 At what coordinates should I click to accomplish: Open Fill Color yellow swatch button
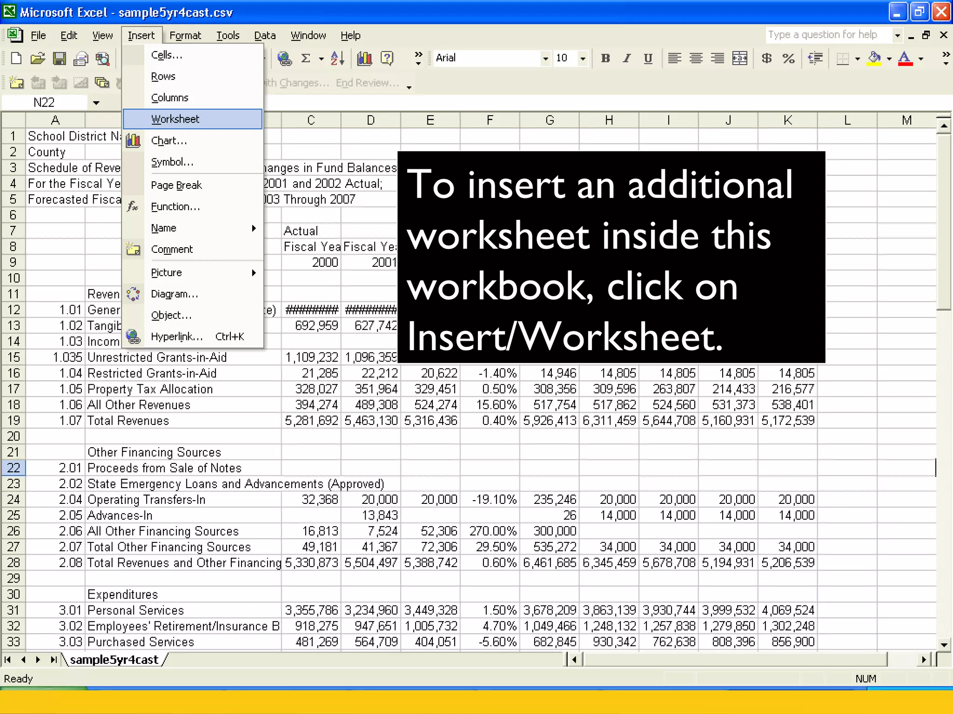874,58
